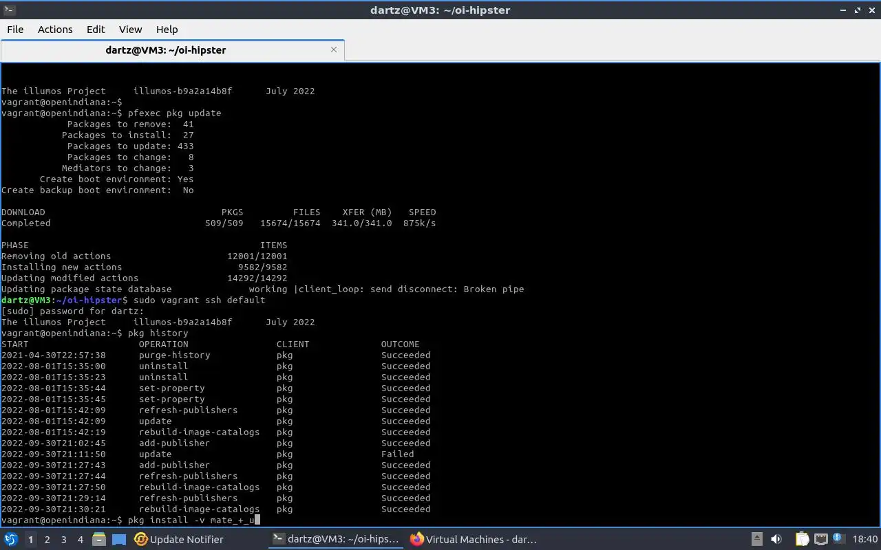
Task: Click the terminal icon in the title bar
Action: (9, 10)
